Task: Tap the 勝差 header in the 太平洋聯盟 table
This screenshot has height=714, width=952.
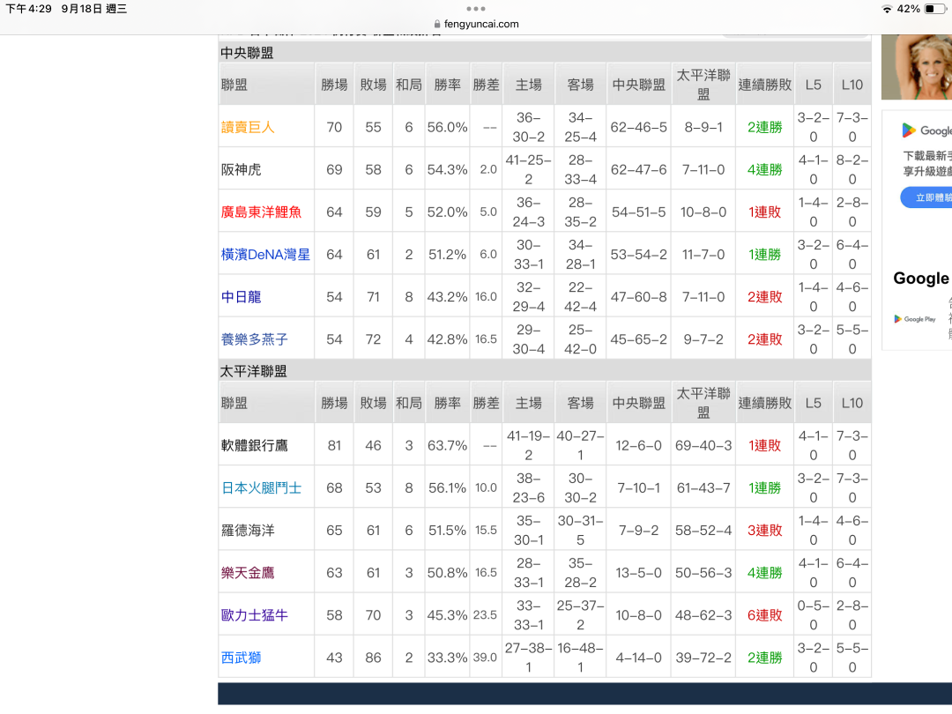Action: 487,403
